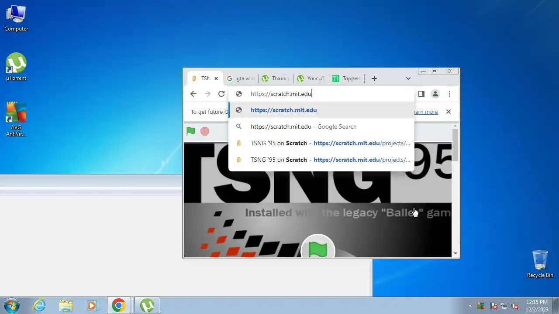Open Windows Explorer folder in taskbar
The image size is (559, 314).
(66, 305)
